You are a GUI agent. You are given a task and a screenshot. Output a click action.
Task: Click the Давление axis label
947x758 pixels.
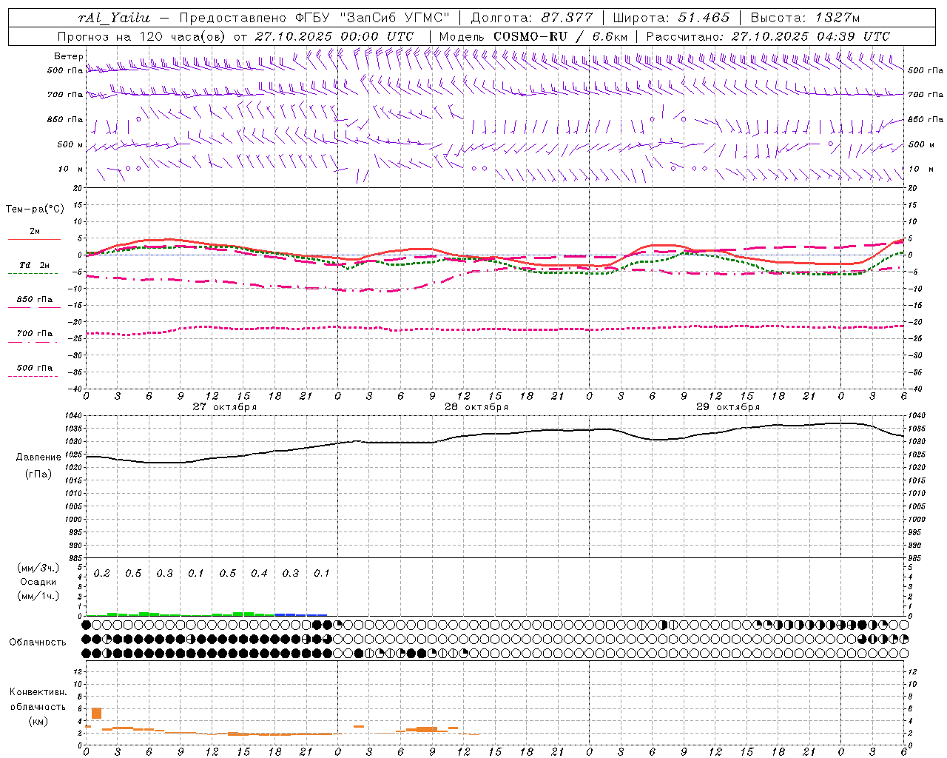(38, 457)
